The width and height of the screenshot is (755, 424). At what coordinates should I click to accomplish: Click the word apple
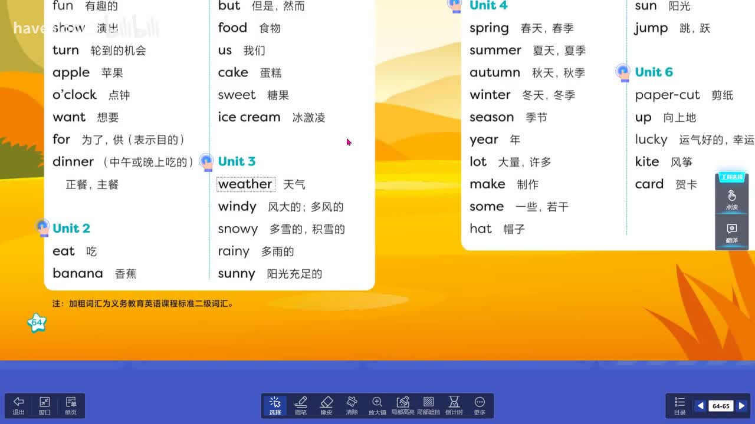click(71, 73)
